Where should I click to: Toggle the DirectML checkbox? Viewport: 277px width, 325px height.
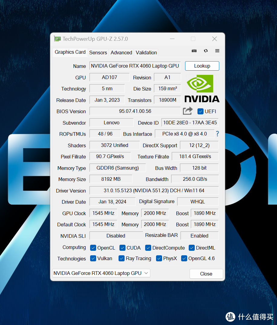(x=192, y=248)
